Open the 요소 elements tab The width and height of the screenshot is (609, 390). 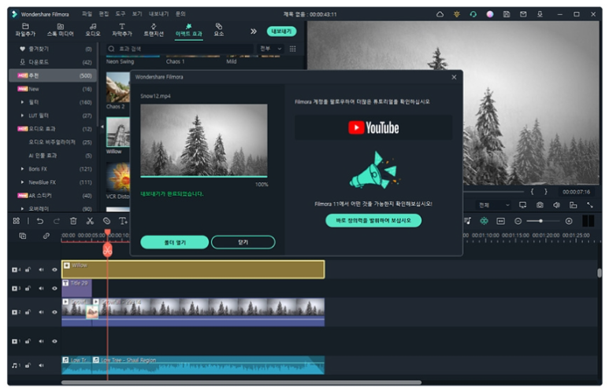[x=219, y=30]
